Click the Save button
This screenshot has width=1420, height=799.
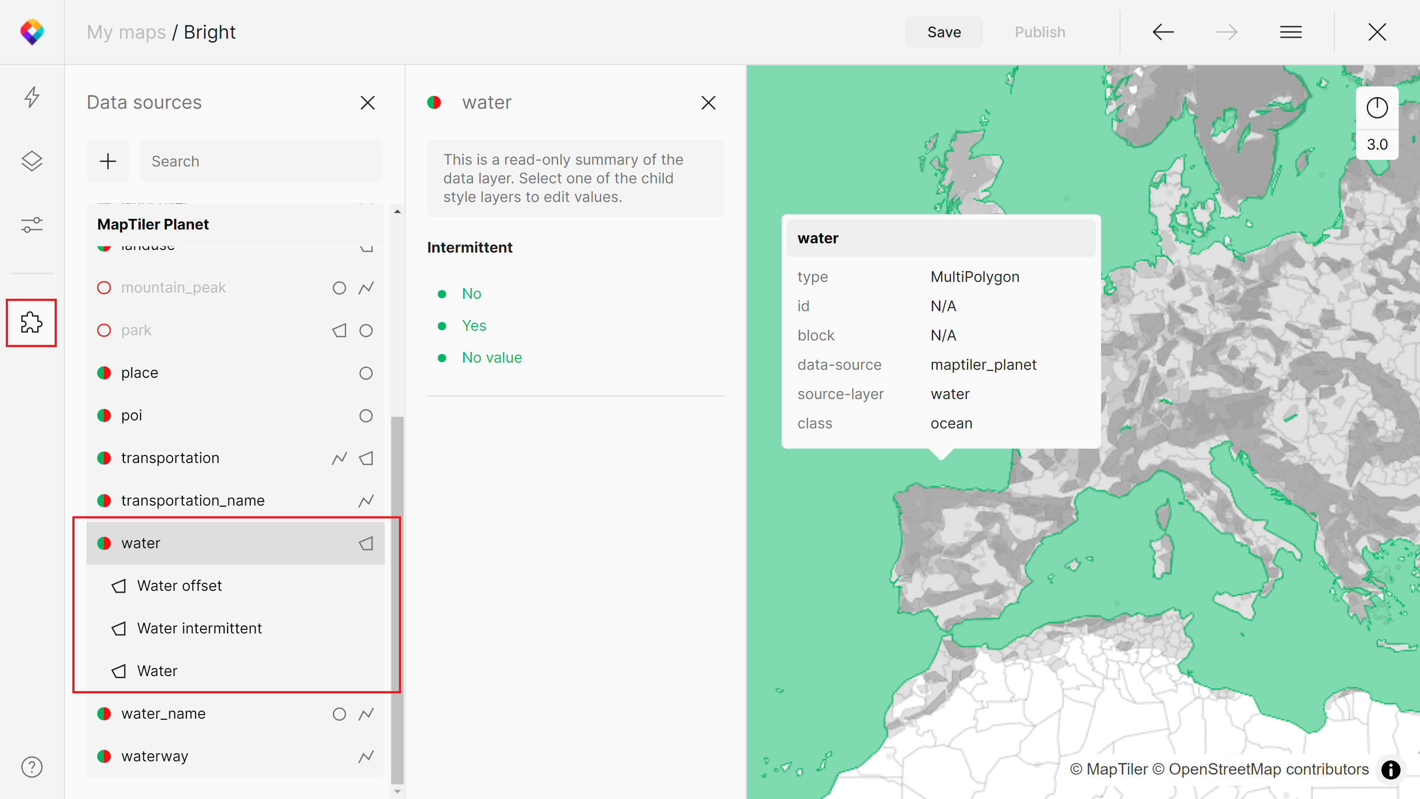(944, 32)
